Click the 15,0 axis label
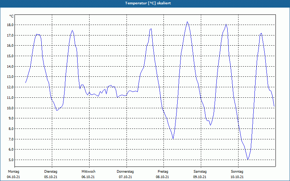Screen dimensions: 290x181 10,56
